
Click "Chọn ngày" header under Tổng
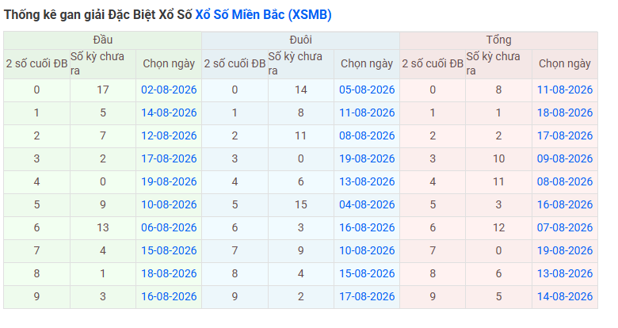pos(565,63)
